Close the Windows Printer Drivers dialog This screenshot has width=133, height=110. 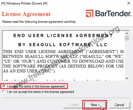click(129, 3)
